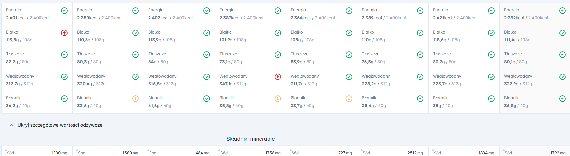570x156 pixels.
Task: Click the orange down-arrow beside Błonnik 33,6g
Action: (135, 99)
